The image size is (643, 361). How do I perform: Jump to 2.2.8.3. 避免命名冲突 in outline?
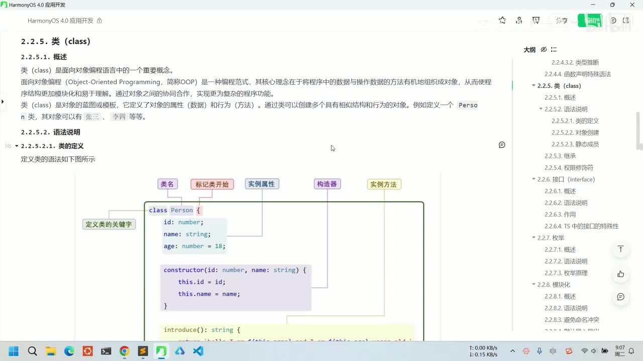pyautogui.click(x=572, y=320)
